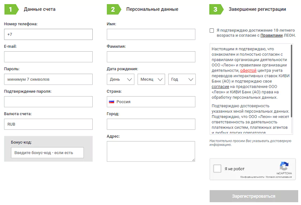Click the 'Дата рождения:' label

(x=122, y=69)
